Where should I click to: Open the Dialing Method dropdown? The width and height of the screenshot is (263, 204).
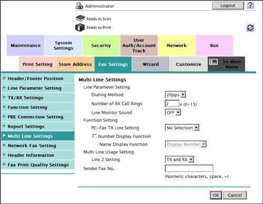pyautogui.click(x=175, y=94)
